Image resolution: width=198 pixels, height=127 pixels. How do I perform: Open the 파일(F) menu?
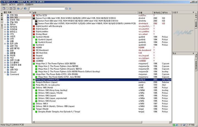(4, 4)
